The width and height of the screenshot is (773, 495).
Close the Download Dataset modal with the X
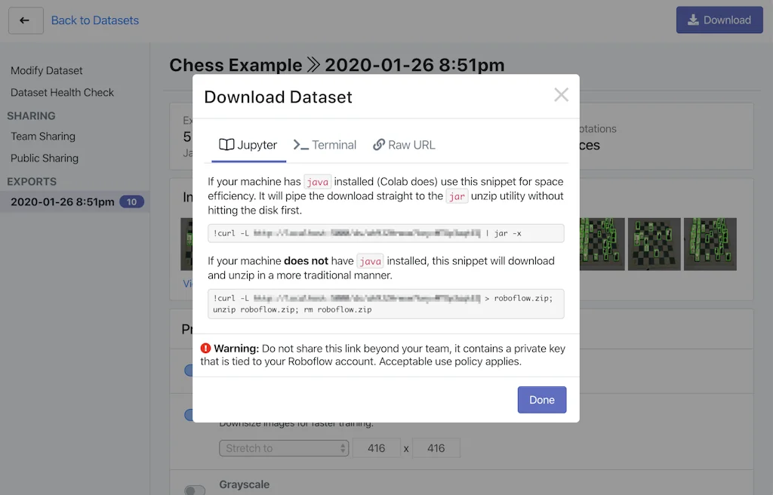[561, 94]
